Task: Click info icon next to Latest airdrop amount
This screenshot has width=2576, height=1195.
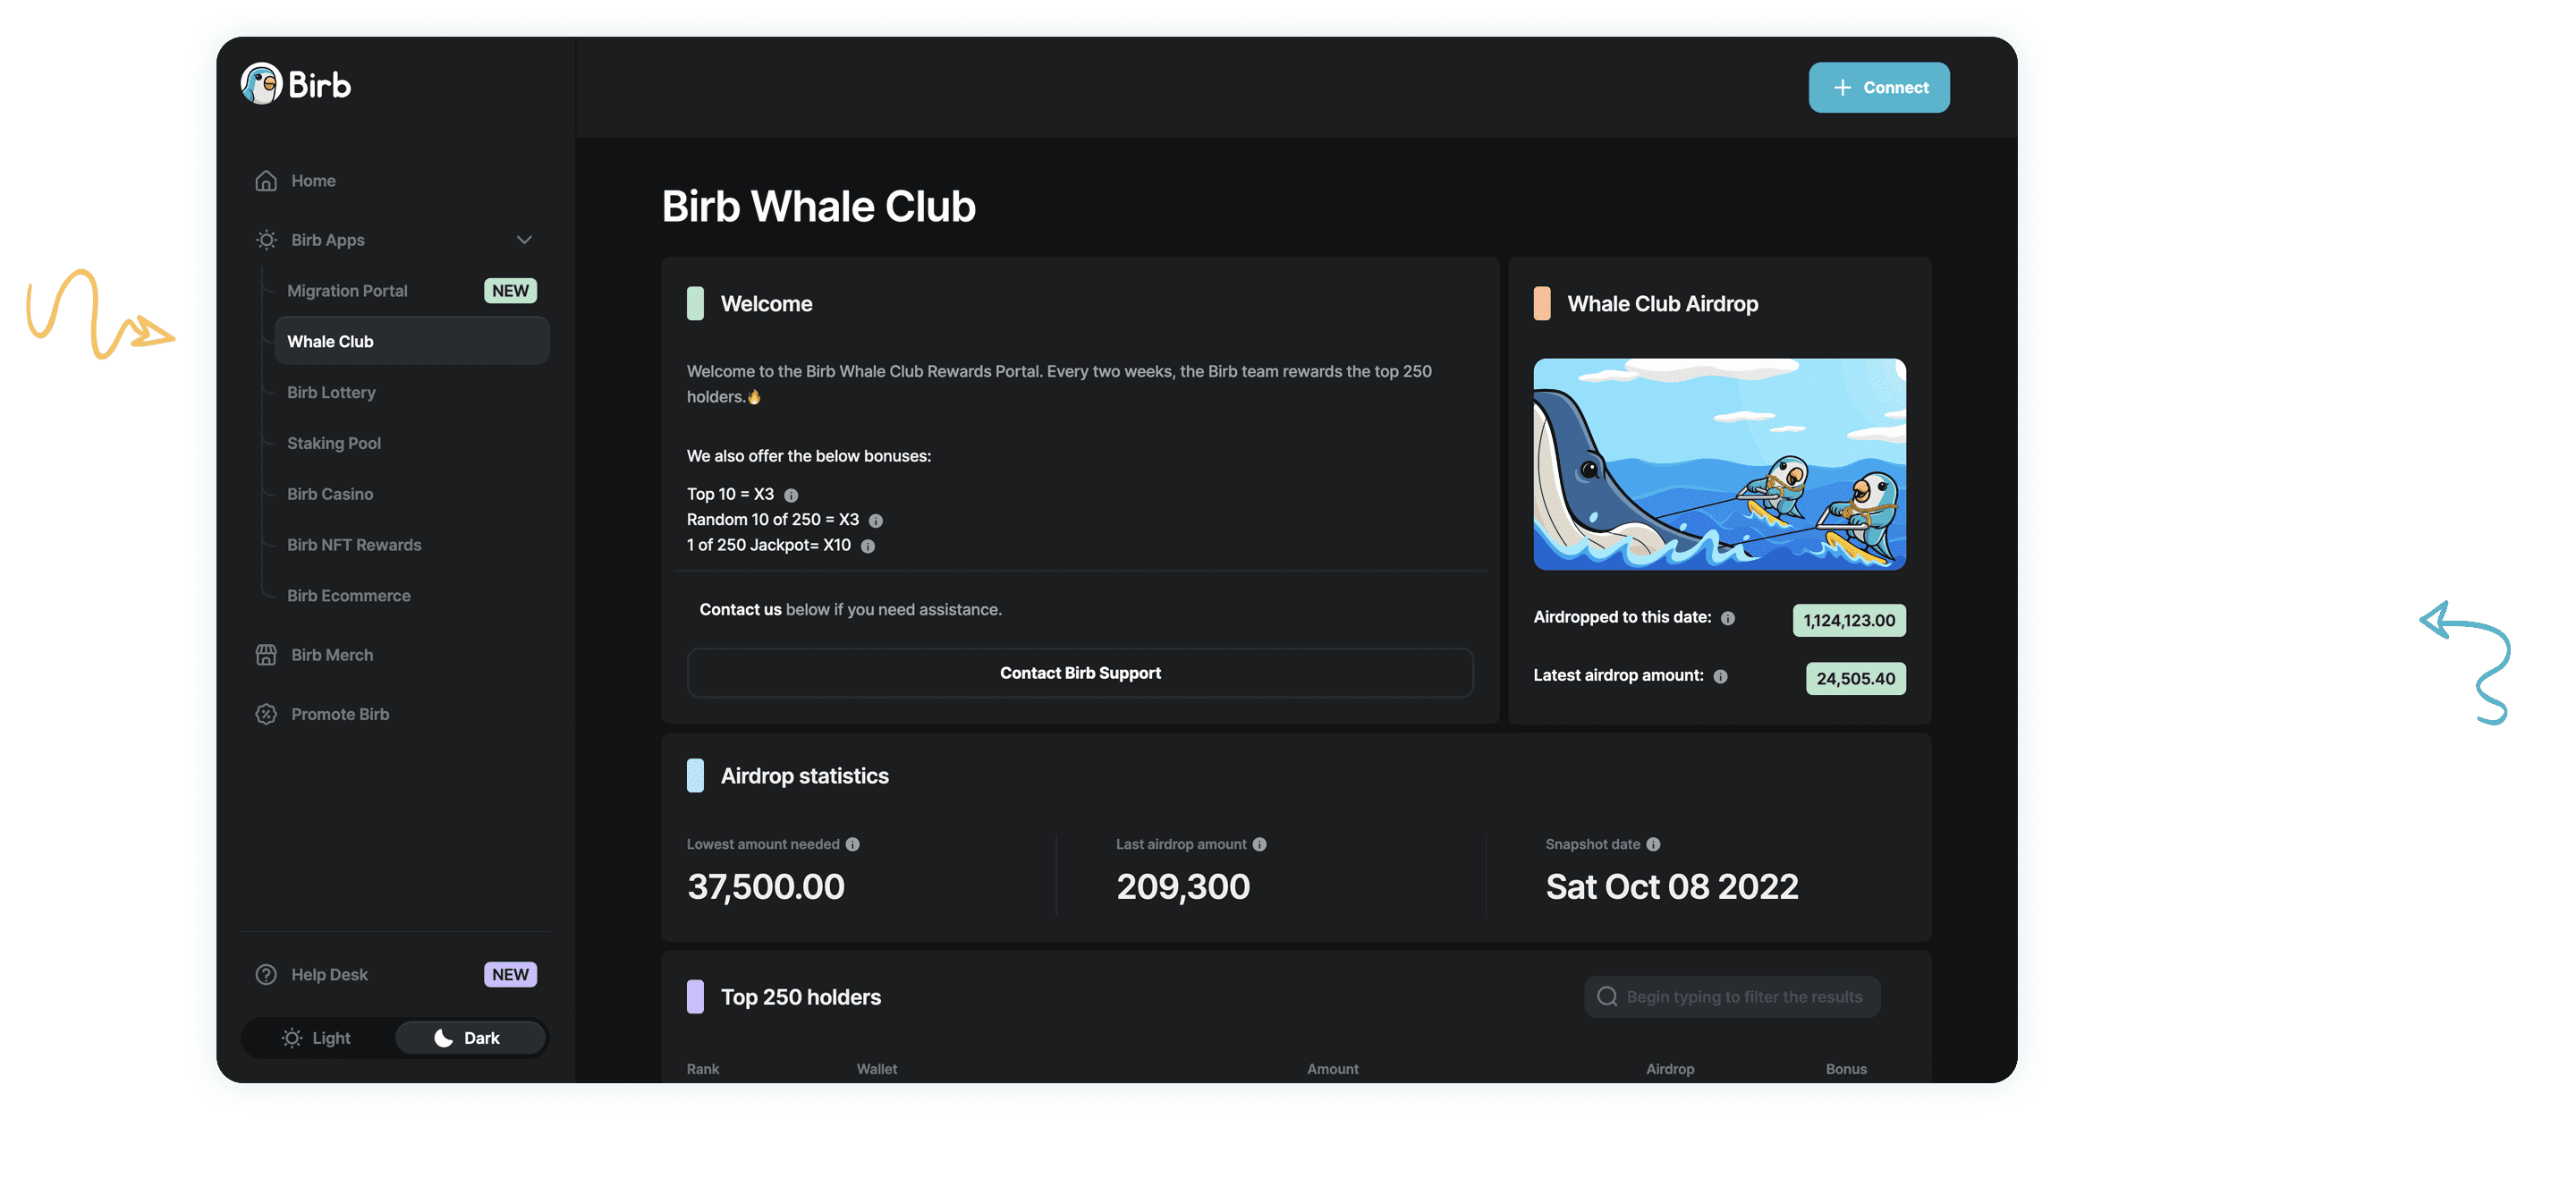Action: 1720,677
